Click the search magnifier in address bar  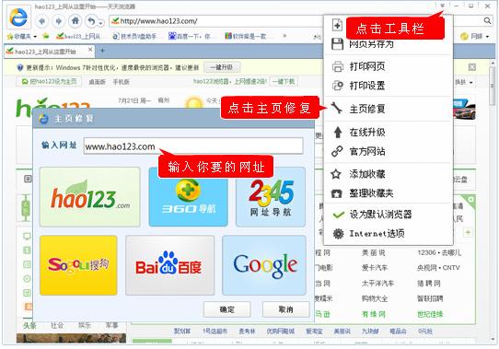pyautogui.click(x=487, y=21)
